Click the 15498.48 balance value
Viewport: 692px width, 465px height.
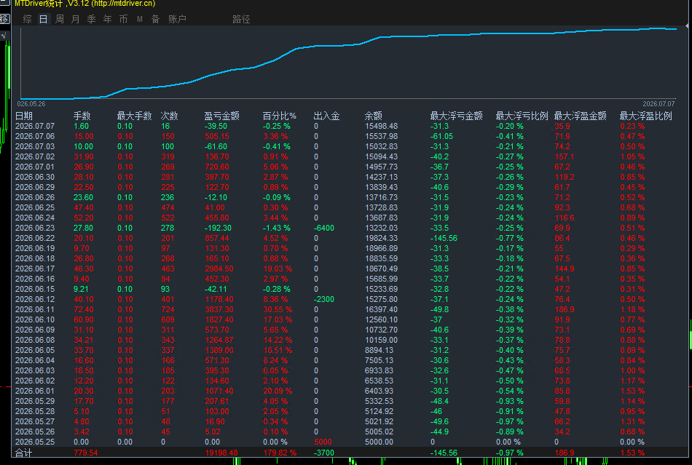pyautogui.click(x=381, y=126)
